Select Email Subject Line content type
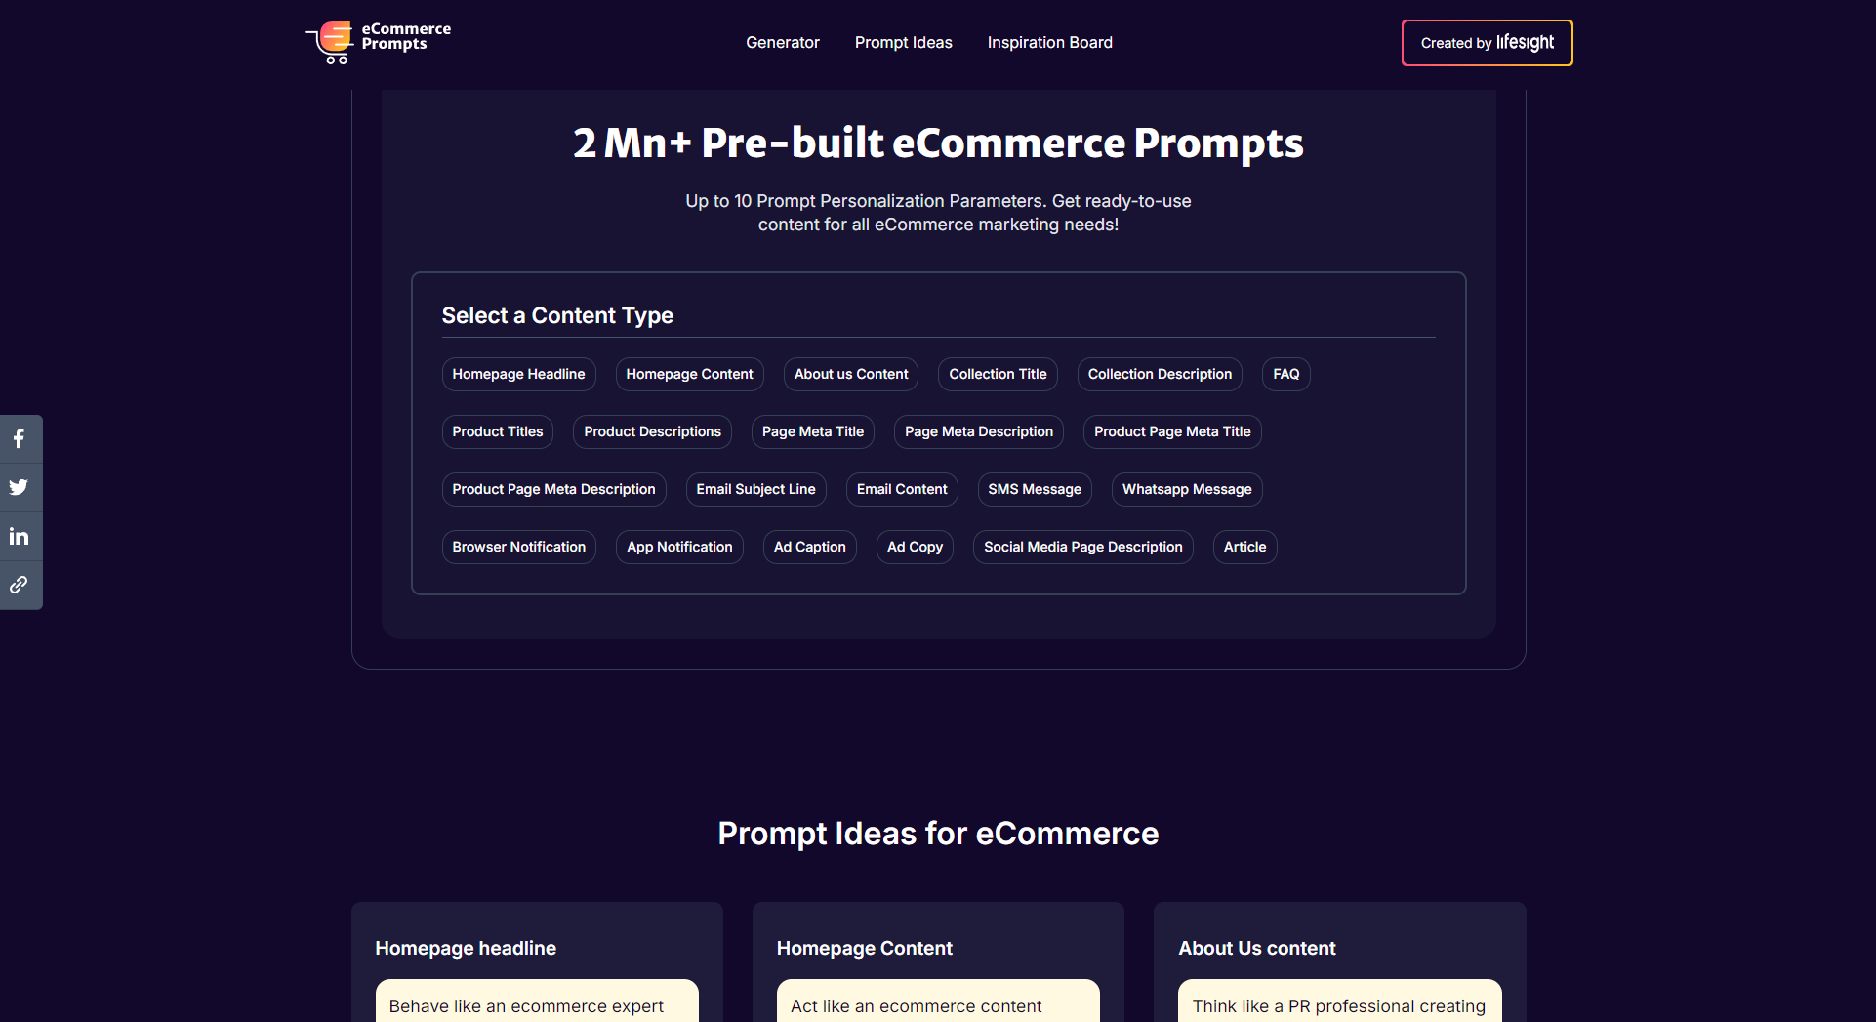This screenshot has height=1022, width=1876. pyautogui.click(x=755, y=489)
